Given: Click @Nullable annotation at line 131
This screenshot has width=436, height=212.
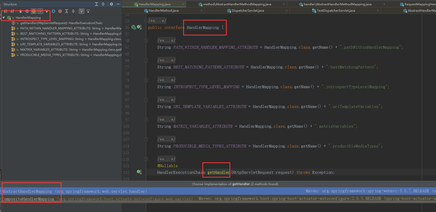Looking at the screenshot, I should [x=167, y=166].
